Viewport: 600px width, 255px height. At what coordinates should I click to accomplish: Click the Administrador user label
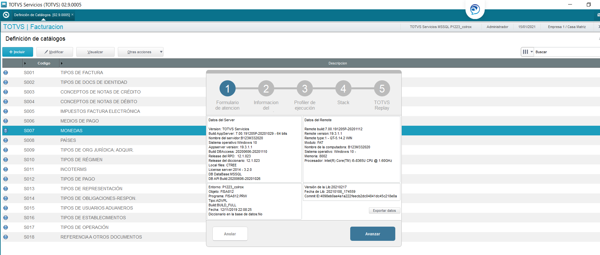(497, 27)
